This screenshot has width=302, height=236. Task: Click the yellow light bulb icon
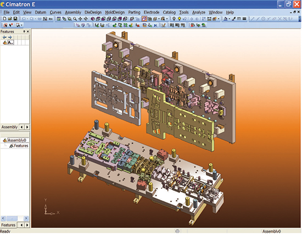tap(180, 19)
